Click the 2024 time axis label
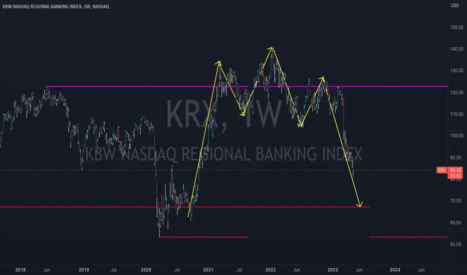This screenshot has height=275, width=467. [395, 269]
